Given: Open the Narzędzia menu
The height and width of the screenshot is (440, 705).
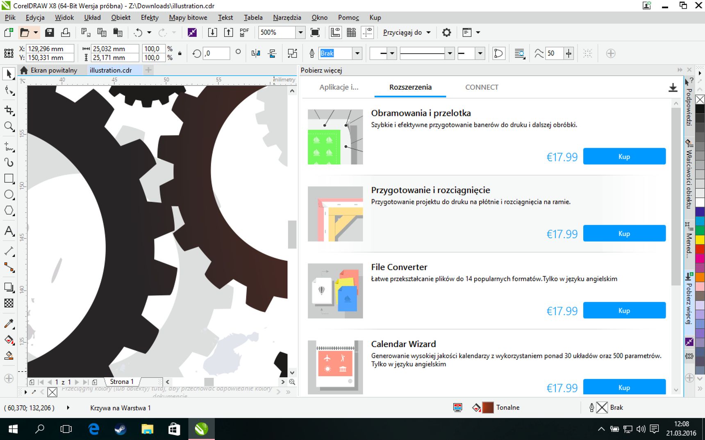Looking at the screenshot, I should pyautogui.click(x=287, y=18).
